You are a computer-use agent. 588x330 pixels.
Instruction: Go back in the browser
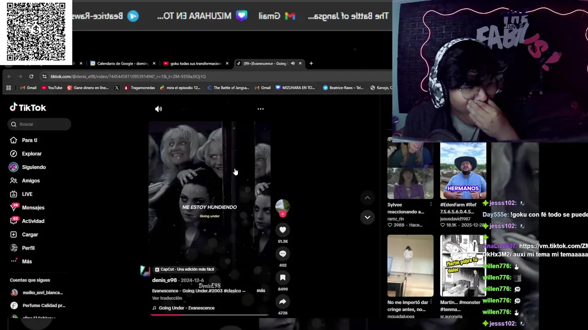click(9, 77)
